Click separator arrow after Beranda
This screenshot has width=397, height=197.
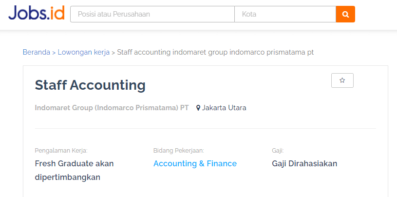click(x=54, y=53)
